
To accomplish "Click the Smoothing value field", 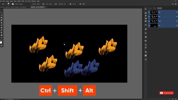I will [66, 4].
